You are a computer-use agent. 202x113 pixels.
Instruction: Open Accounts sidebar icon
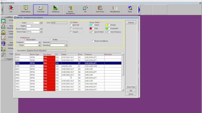click(3, 38)
